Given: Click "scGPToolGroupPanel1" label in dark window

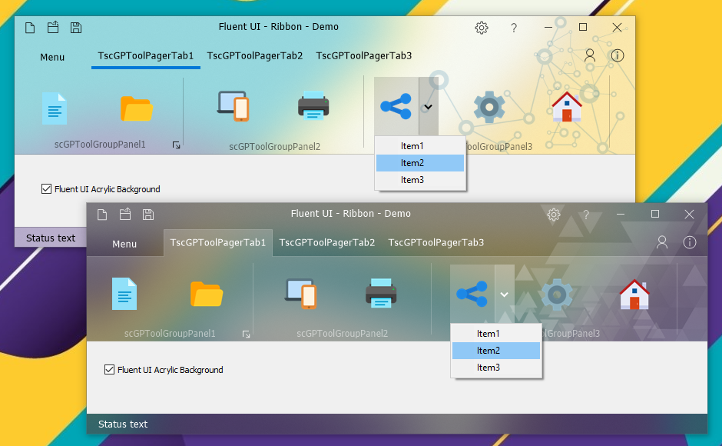Looking at the screenshot, I should [170, 334].
